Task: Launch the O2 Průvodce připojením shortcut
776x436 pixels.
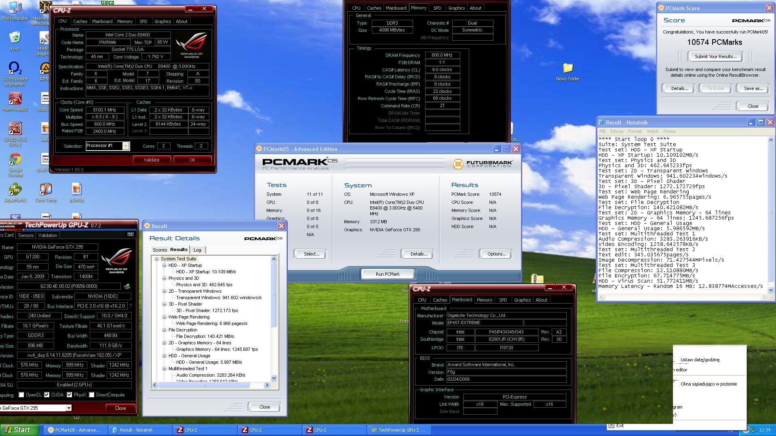Action: tap(15, 74)
